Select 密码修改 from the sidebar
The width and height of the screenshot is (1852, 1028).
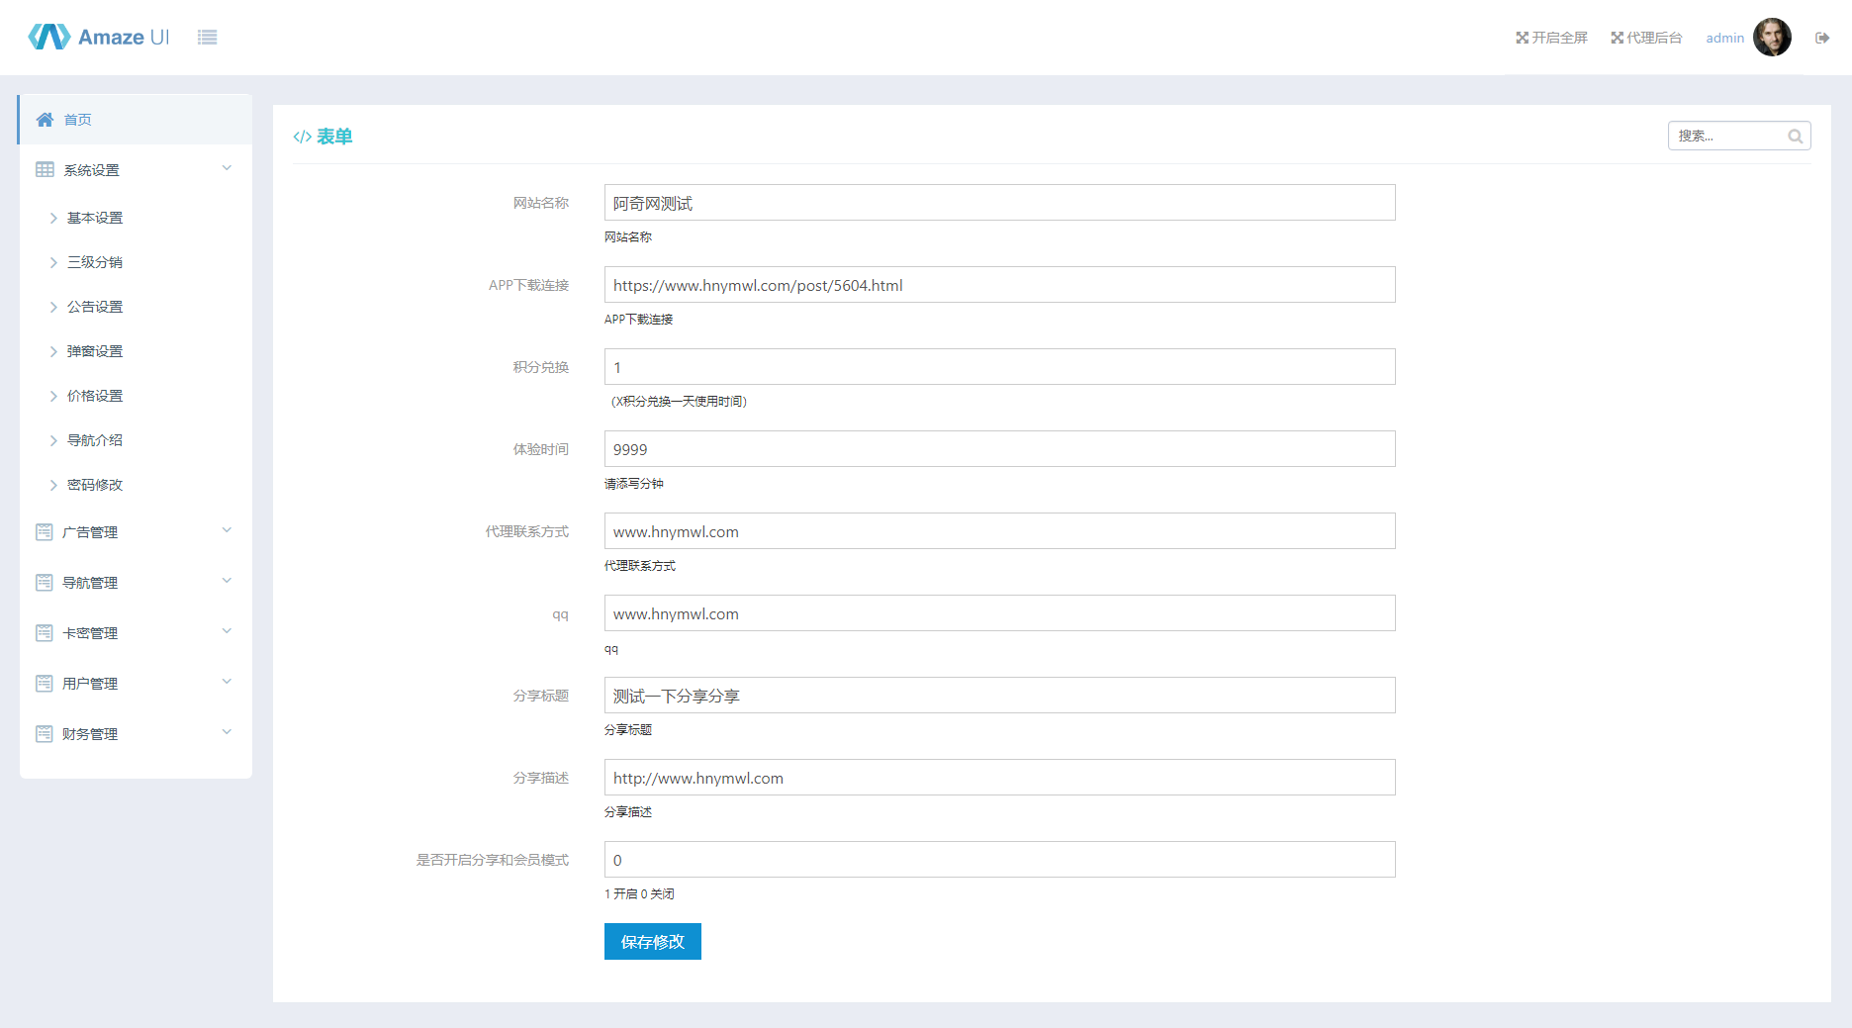click(x=94, y=484)
